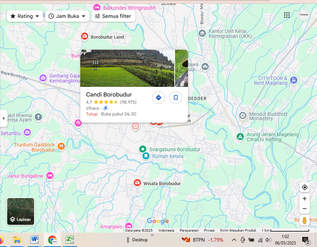This screenshot has height=247, width=317.
Task: Save Candi Borobudur with the bookmark icon
Action: pyautogui.click(x=176, y=98)
